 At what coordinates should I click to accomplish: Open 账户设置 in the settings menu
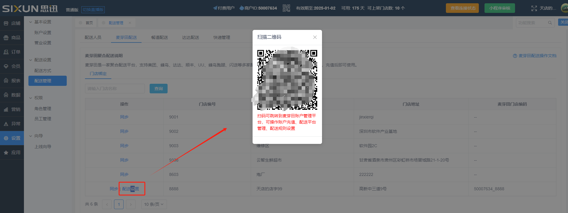(43, 33)
